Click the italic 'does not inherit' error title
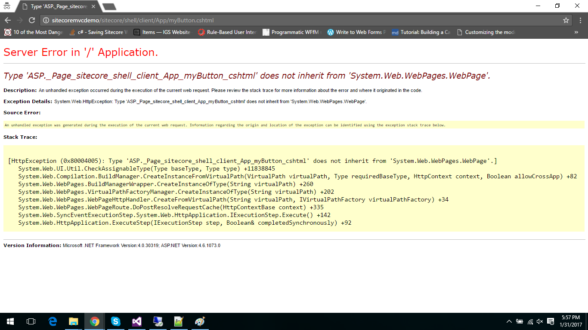The height and width of the screenshot is (330, 588). 247,76
